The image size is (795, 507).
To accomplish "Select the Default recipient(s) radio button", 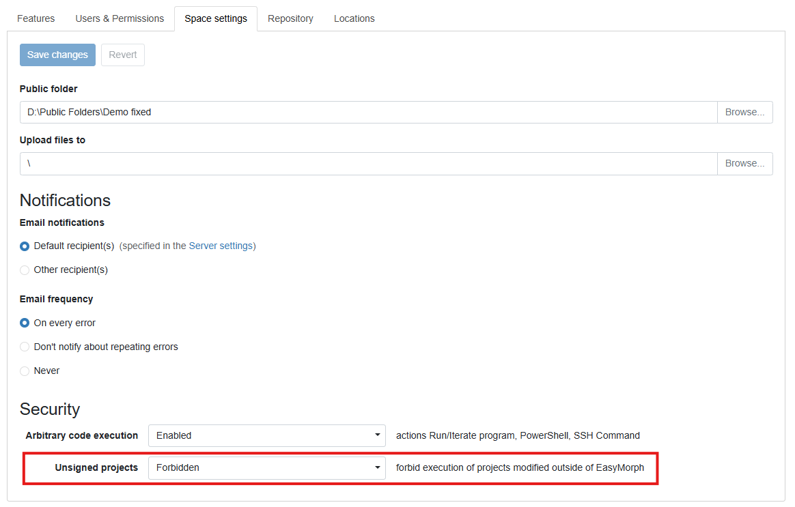I will (25, 246).
